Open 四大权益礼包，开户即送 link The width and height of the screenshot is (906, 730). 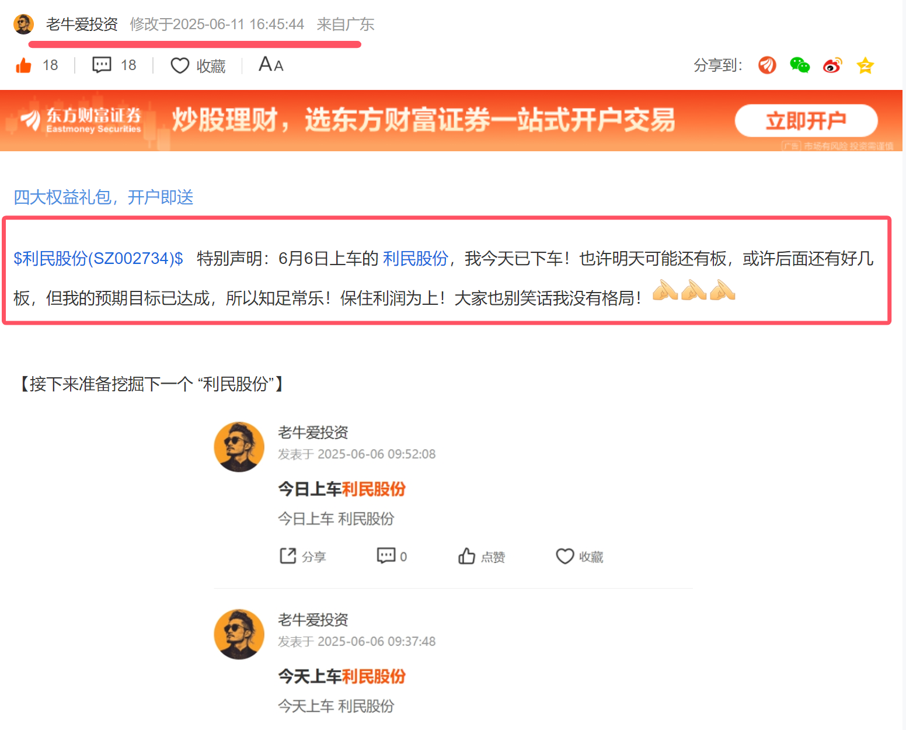tap(103, 197)
